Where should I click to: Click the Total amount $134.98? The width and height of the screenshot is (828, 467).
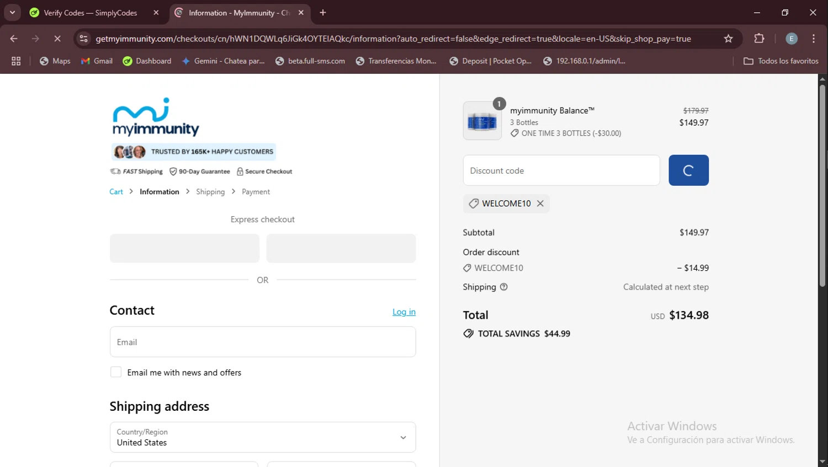689,315
